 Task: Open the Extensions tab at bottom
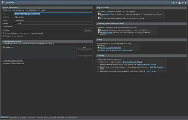pyautogui.click(x=31, y=118)
